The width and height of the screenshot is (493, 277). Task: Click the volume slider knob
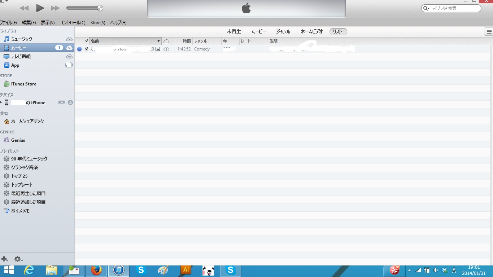coord(100,8)
